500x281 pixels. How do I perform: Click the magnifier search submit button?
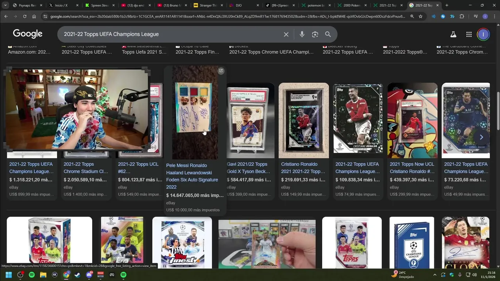pos(328,34)
